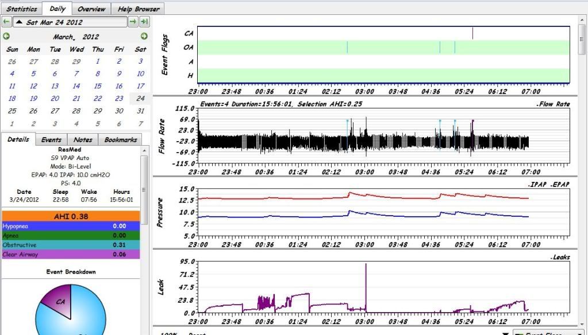The height and width of the screenshot is (335, 588).
Task: Pick day 30 in the calendar
Action: pyautogui.click(x=119, y=111)
